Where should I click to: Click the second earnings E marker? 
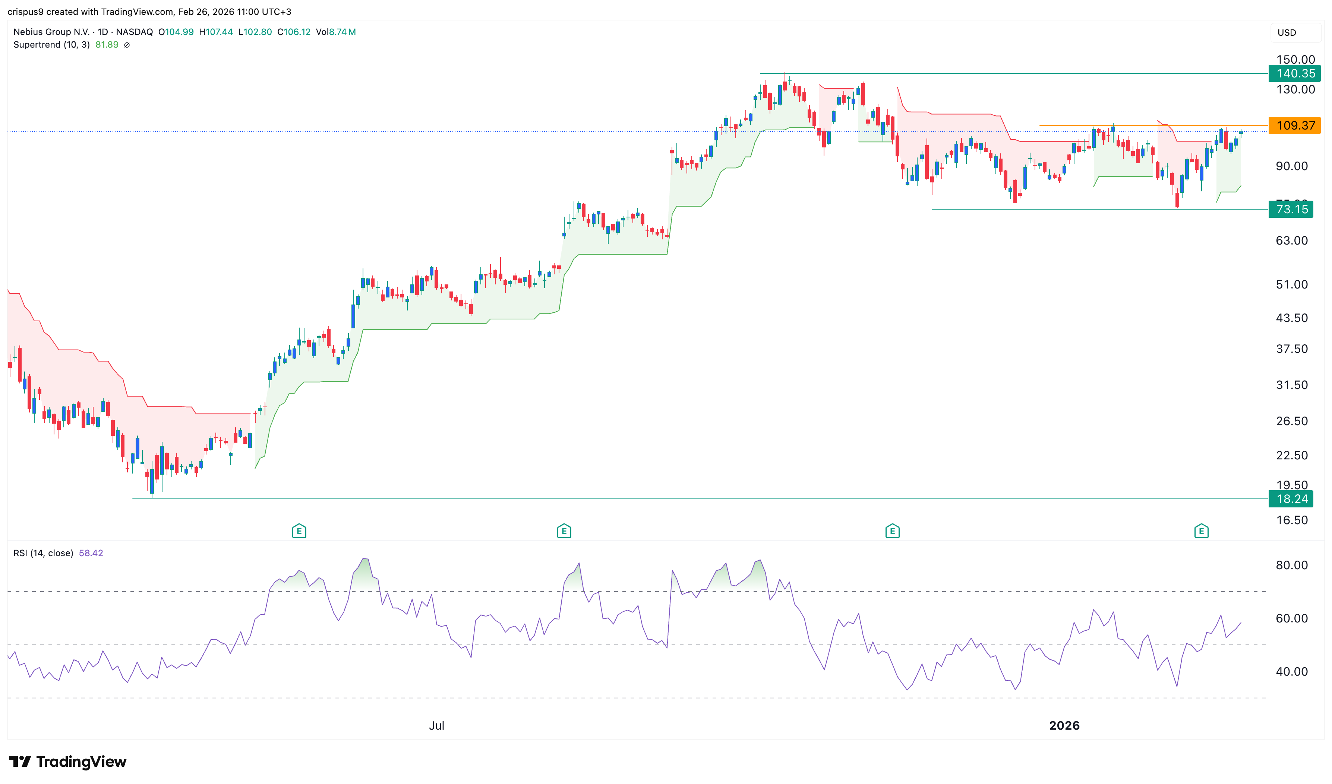(564, 531)
